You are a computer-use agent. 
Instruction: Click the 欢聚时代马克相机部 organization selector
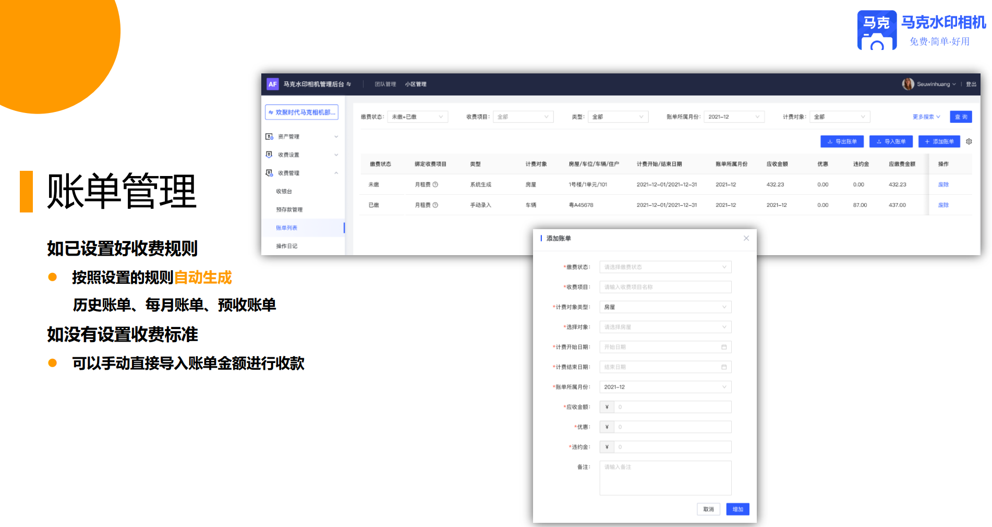click(301, 112)
